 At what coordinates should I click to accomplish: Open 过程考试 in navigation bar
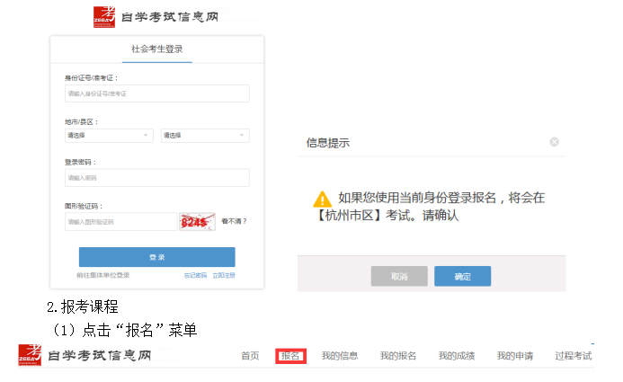point(574,356)
